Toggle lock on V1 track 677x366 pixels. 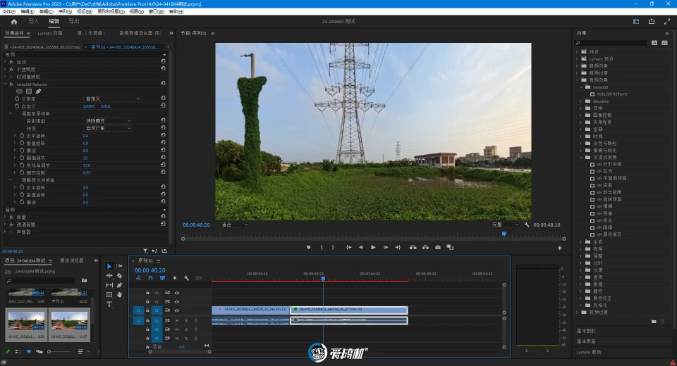pos(147,310)
